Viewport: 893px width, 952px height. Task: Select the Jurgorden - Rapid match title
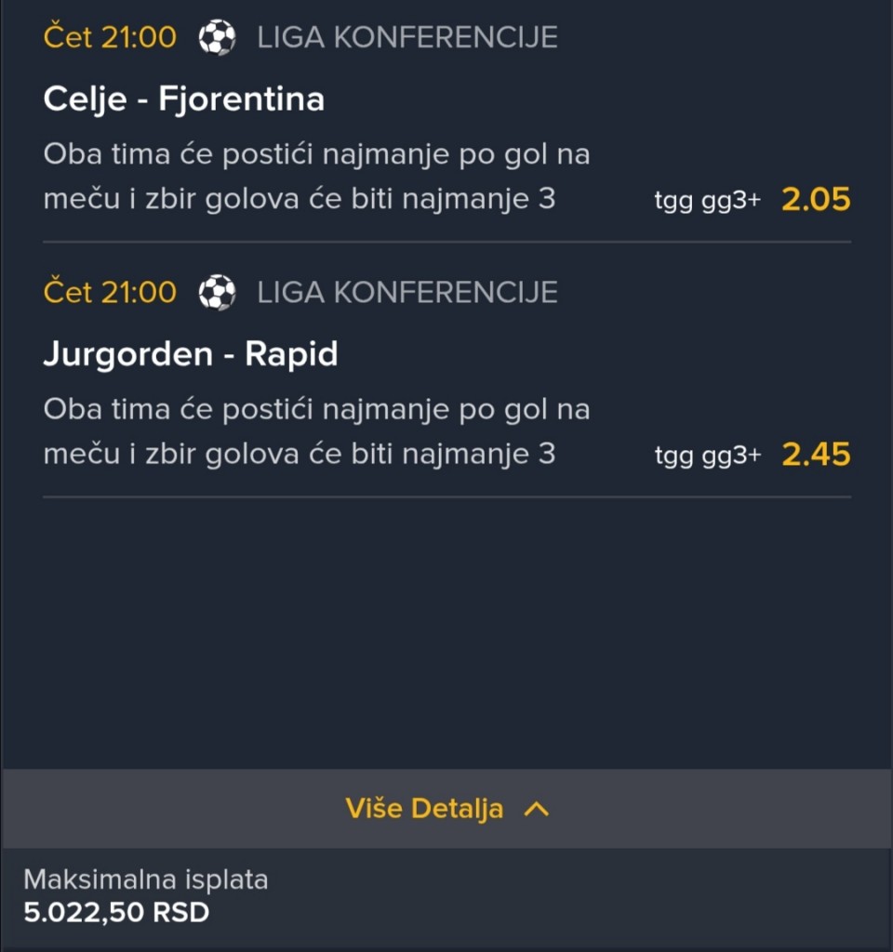click(190, 354)
